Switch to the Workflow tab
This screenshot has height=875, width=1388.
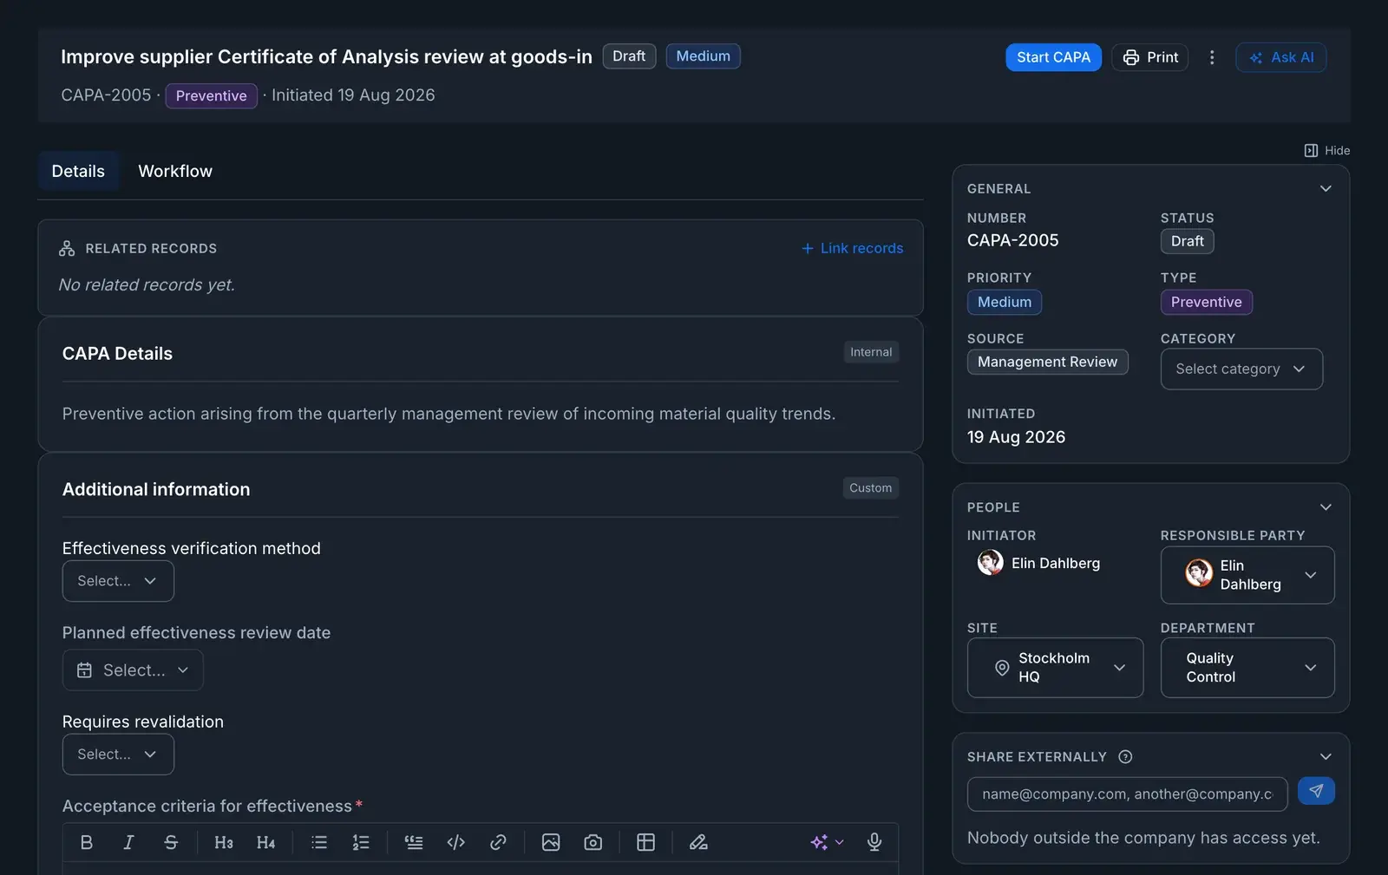pyautogui.click(x=175, y=171)
